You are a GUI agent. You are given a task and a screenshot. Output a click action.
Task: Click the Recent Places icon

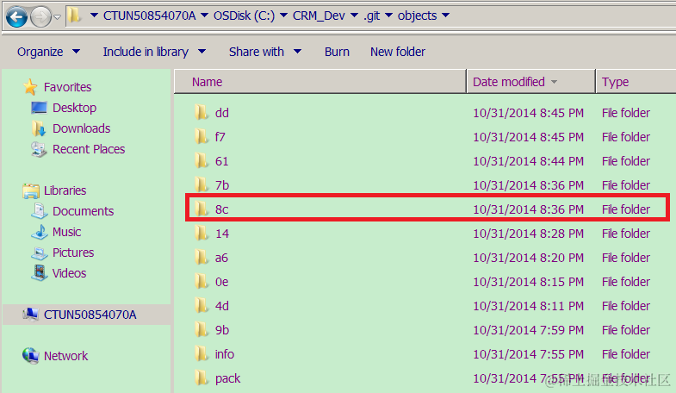[x=39, y=149]
